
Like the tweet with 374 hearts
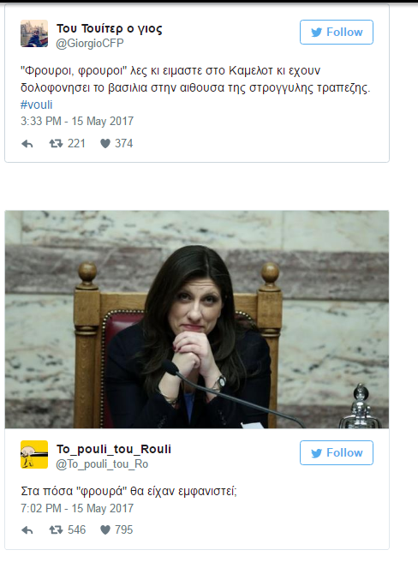click(x=105, y=144)
